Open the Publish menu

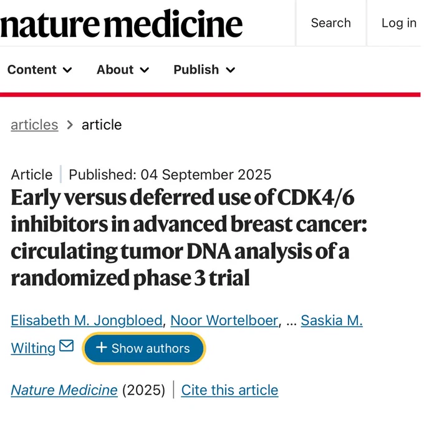(205, 70)
